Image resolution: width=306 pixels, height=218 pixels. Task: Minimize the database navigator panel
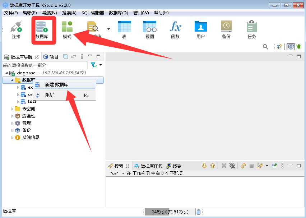(90, 56)
